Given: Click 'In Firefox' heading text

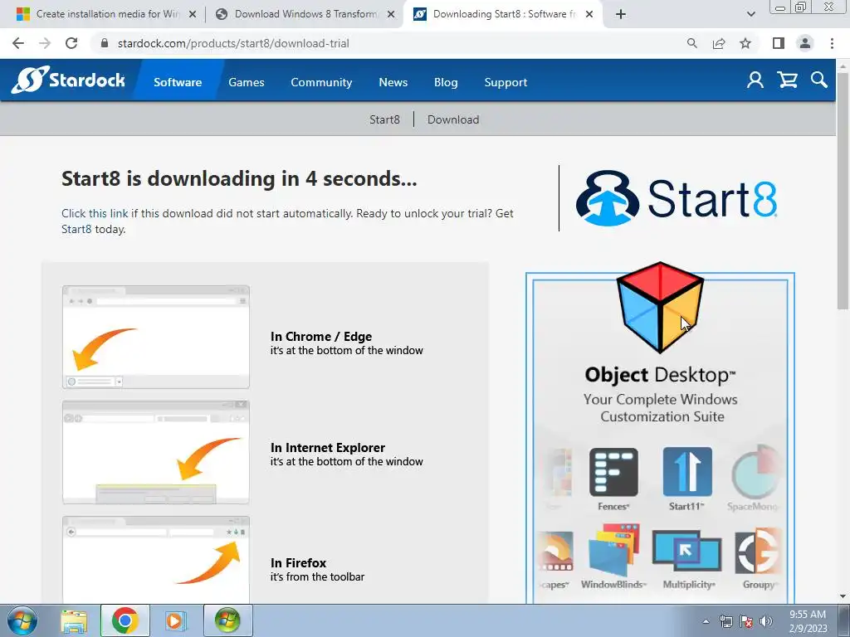Looking at the screenshot, I should (x=298, y=563).
